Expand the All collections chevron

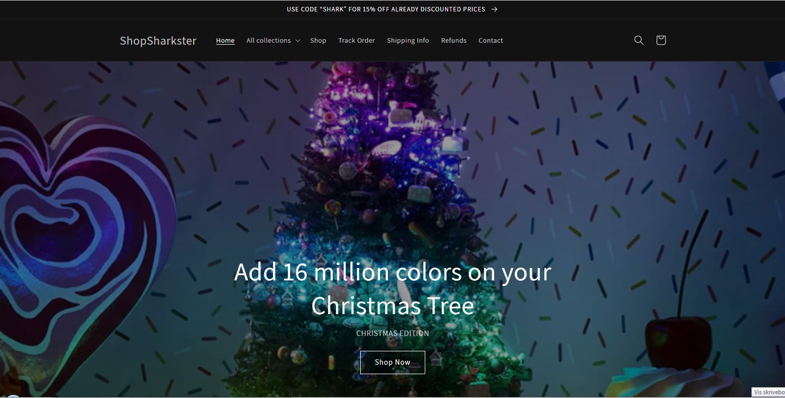pyautogui.click(x=298, y=41)
